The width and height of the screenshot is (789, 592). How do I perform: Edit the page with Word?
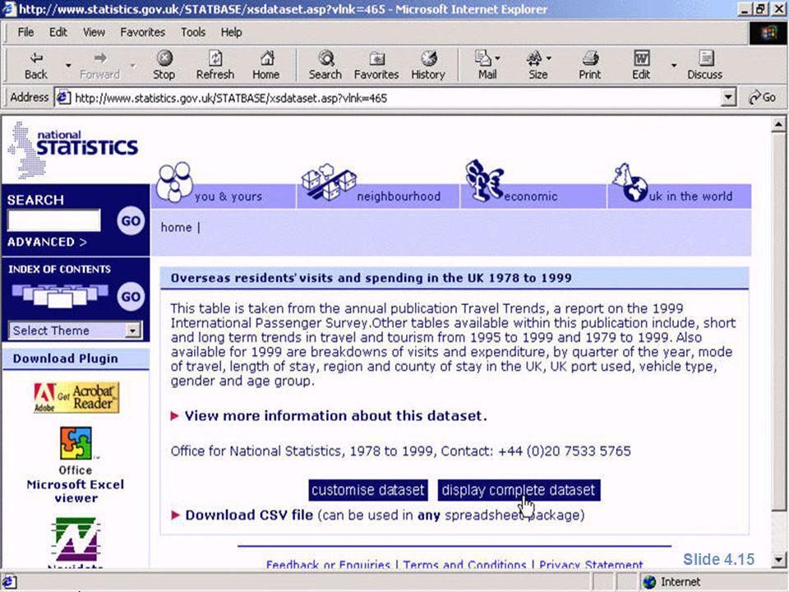coord(641,66)
